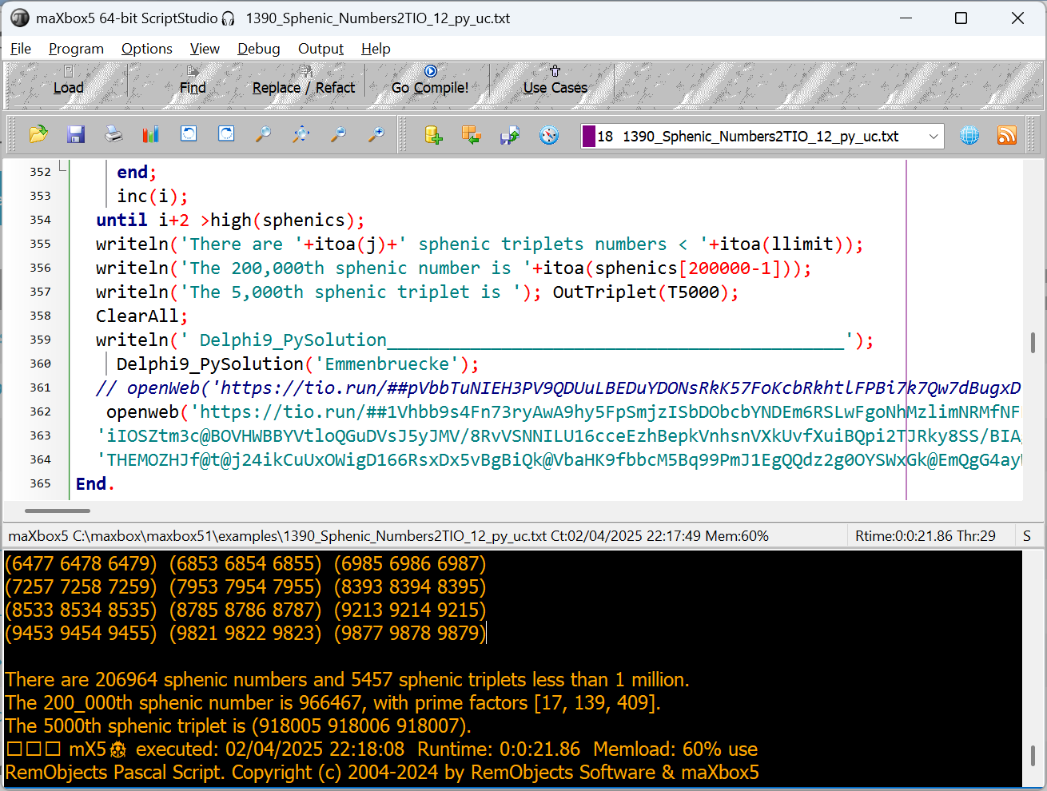Screen dimensions: 1047x791
Task: Click 'There are 206964 sphenic numbers' output line
Action: pos(347,679)
